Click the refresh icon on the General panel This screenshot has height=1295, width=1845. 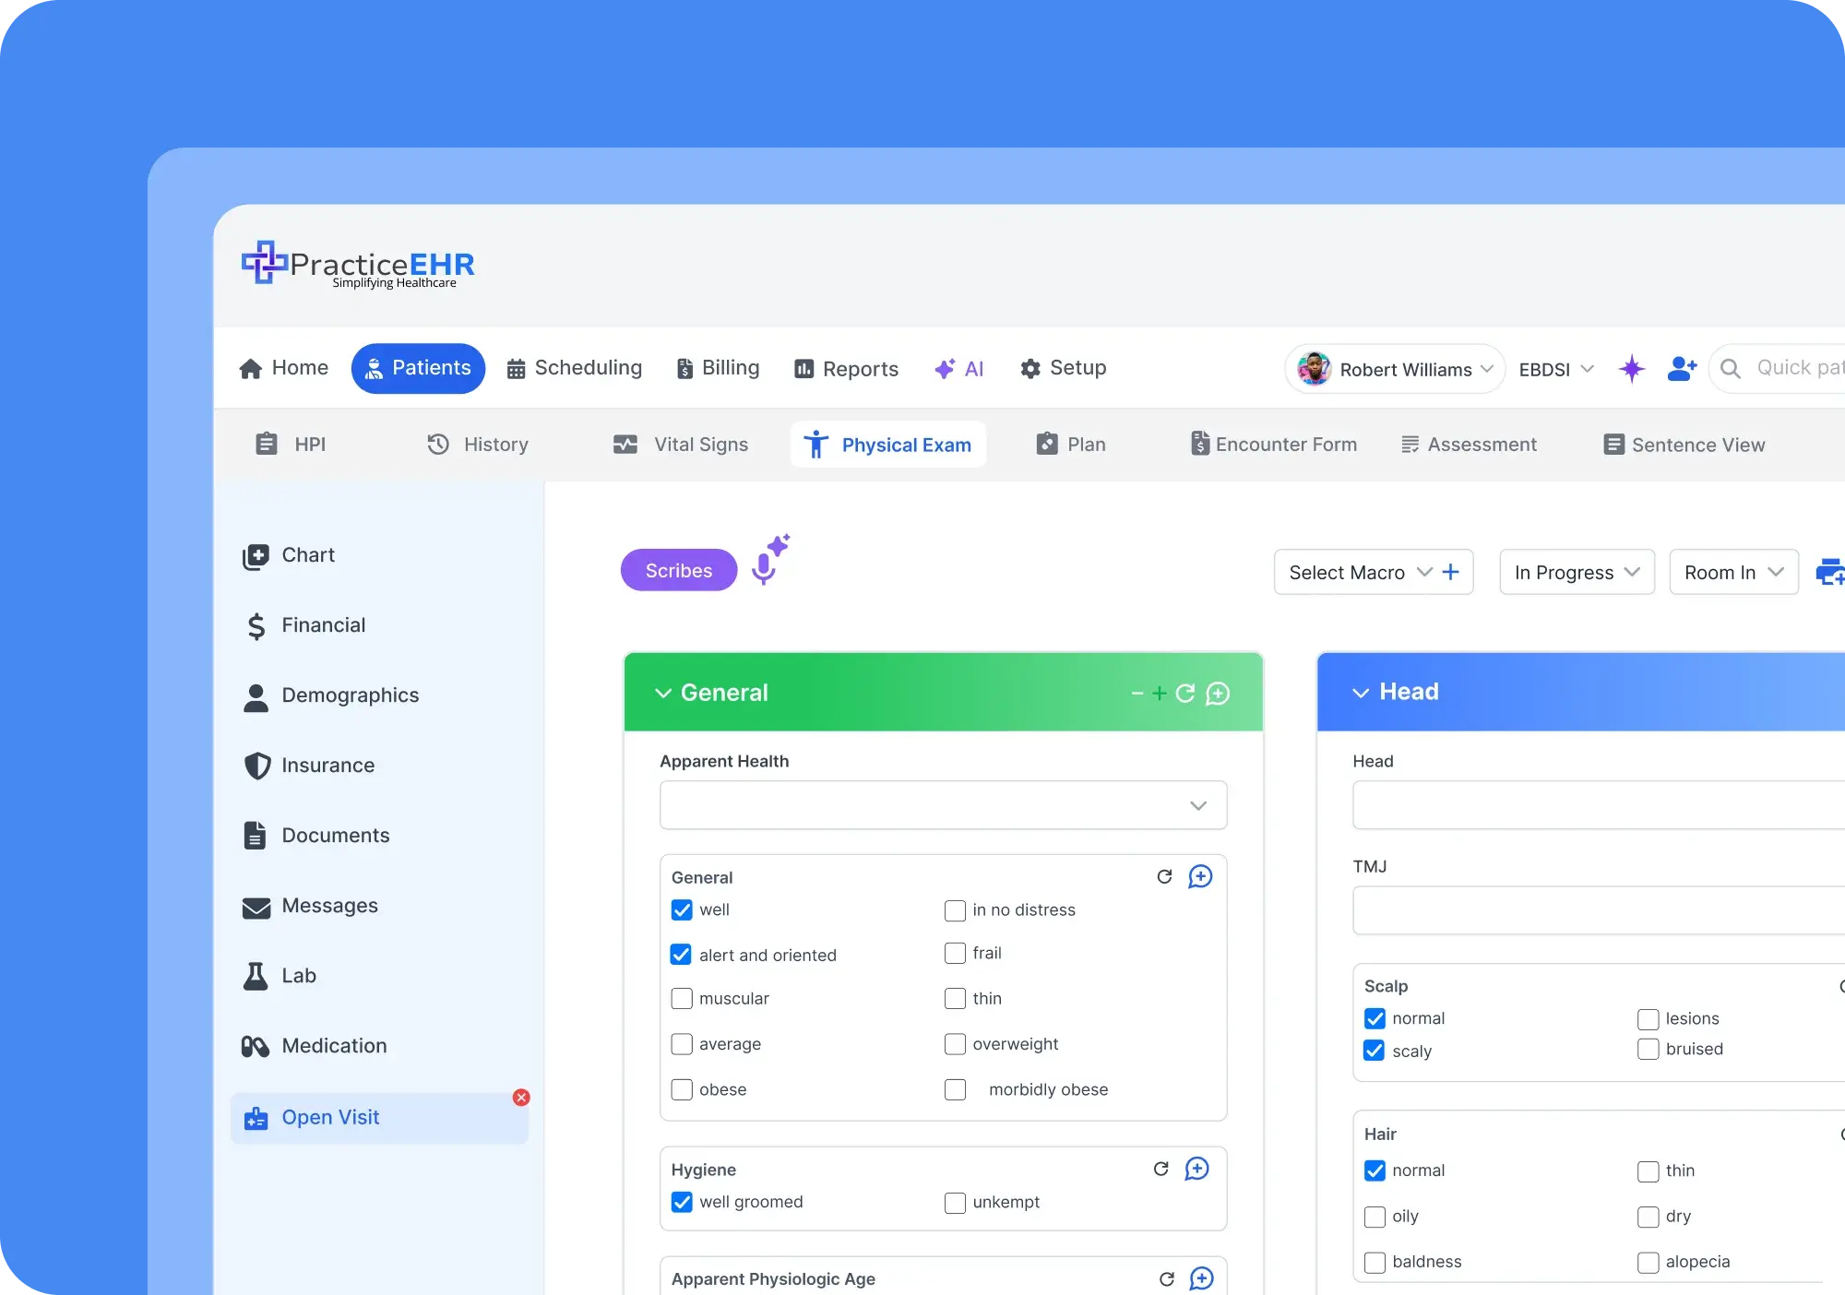click(1185, 694)
